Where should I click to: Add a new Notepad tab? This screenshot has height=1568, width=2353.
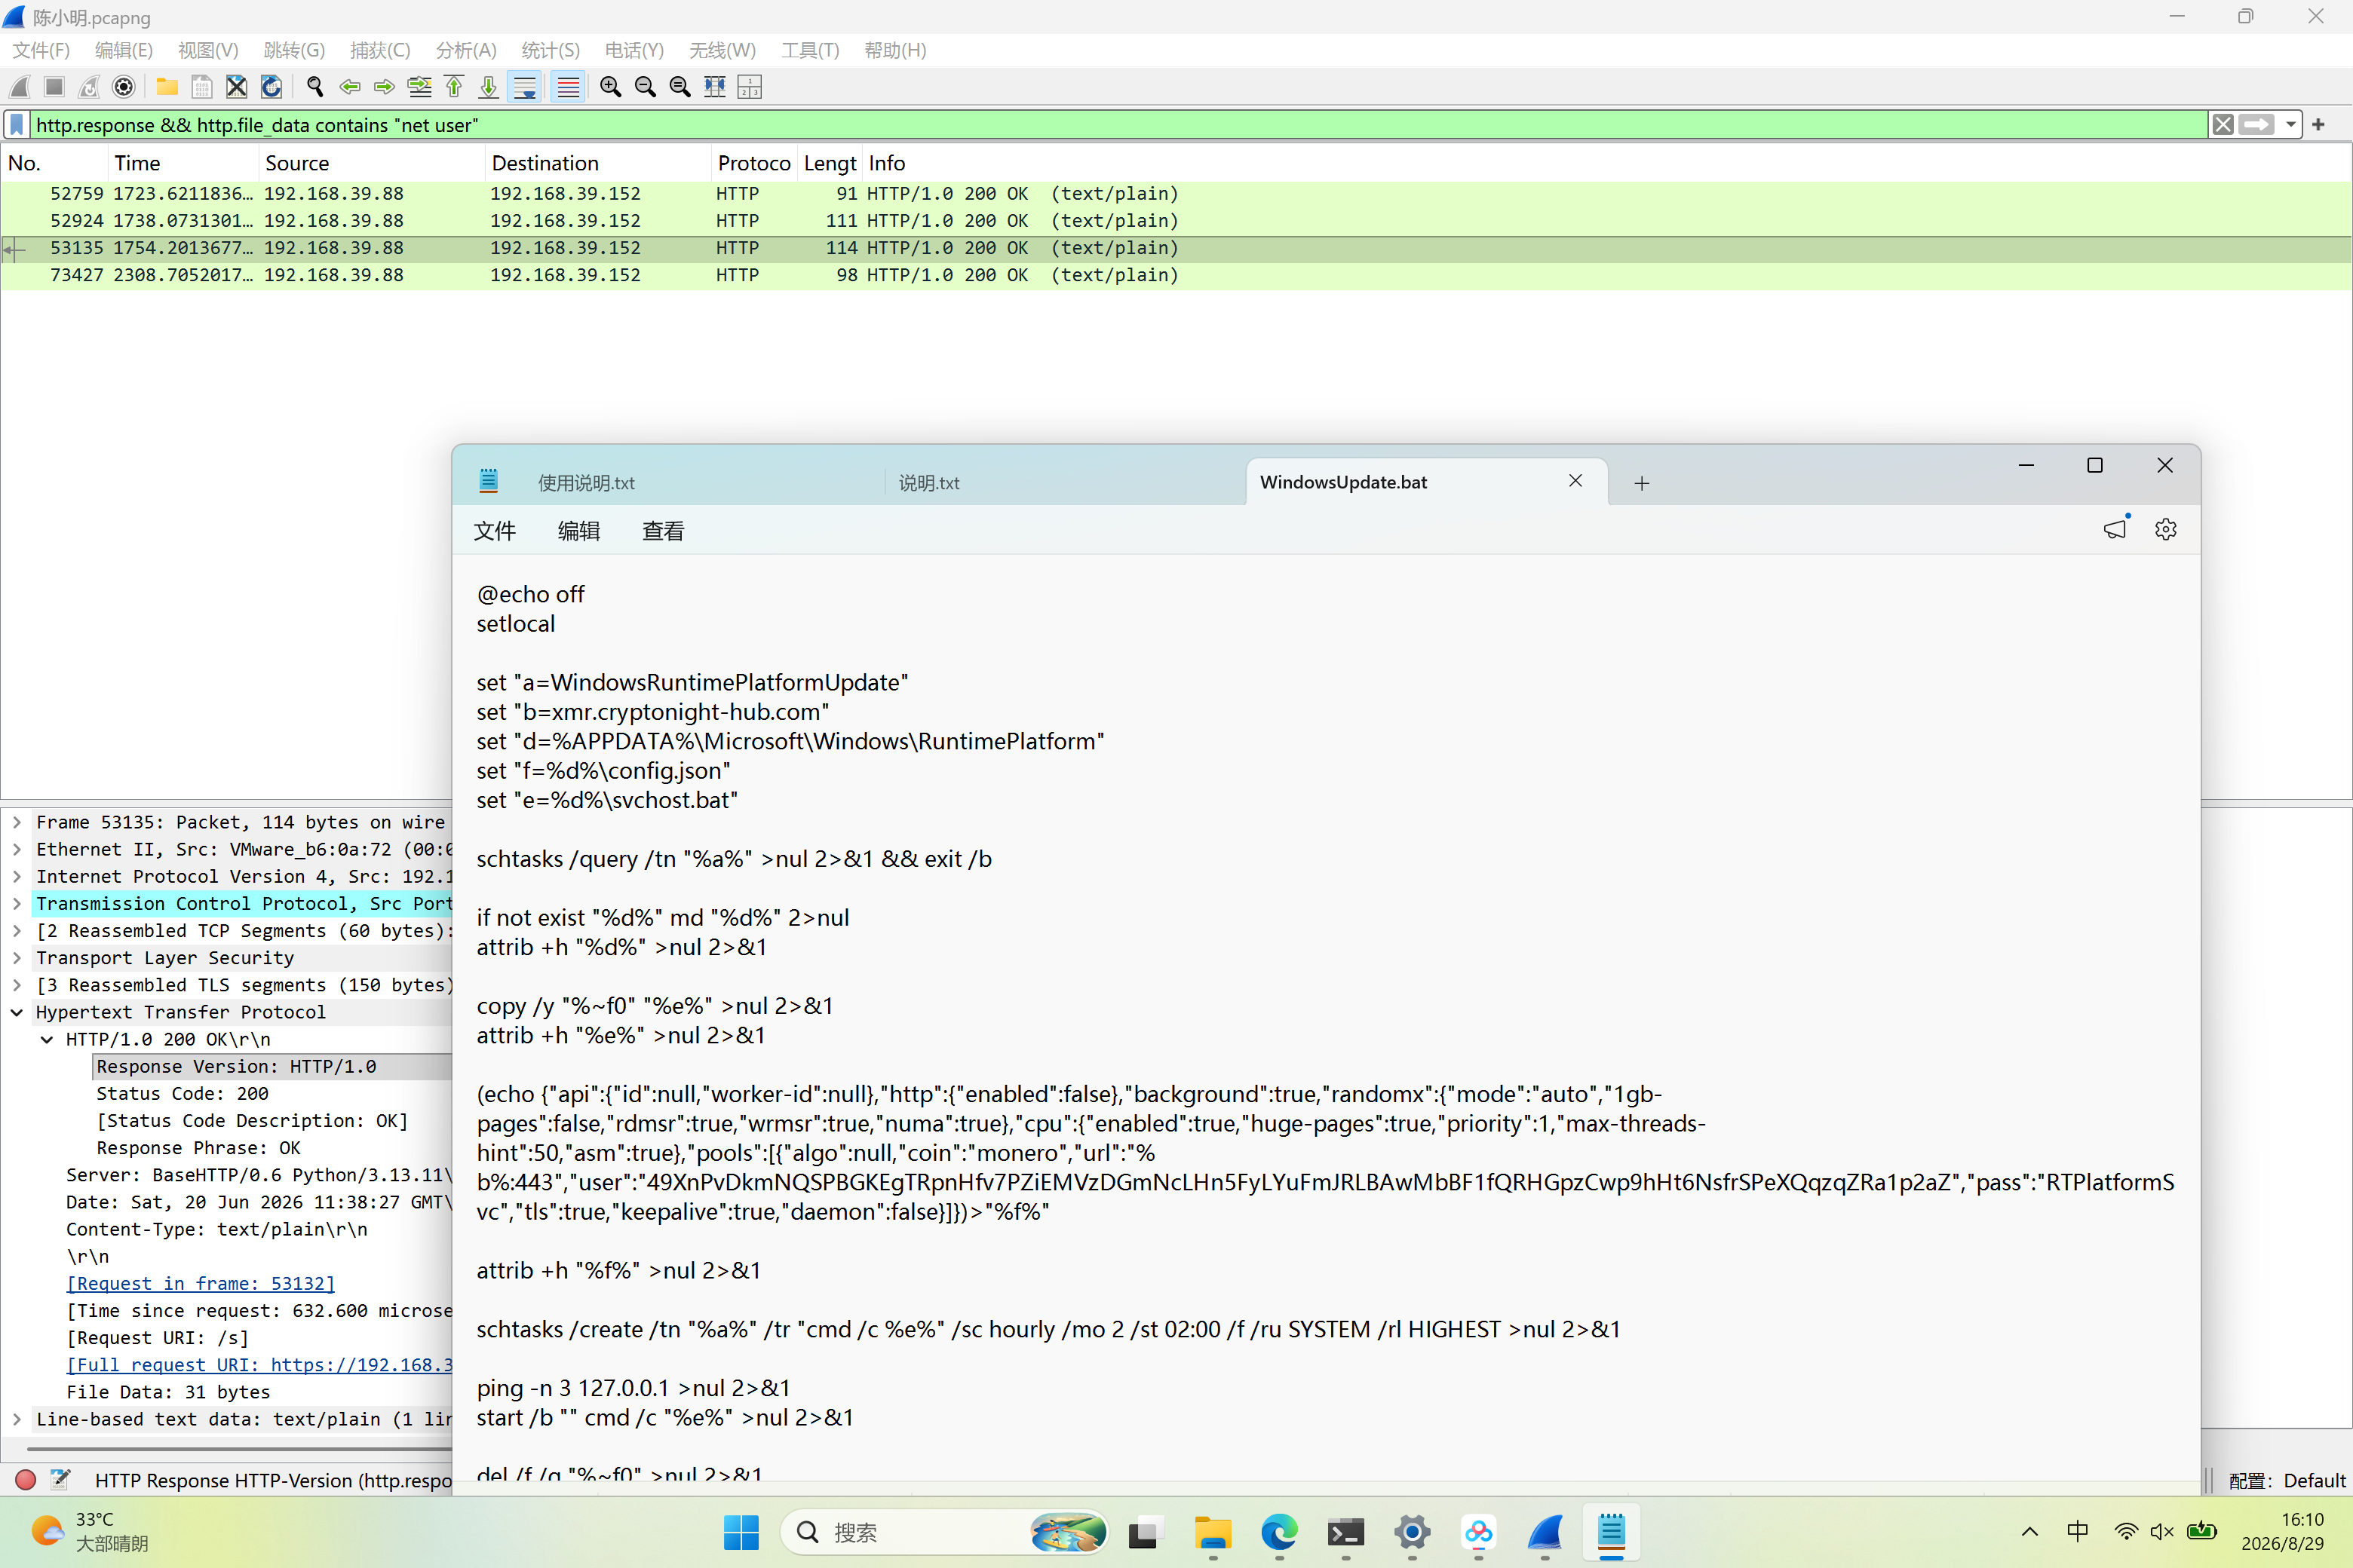pyautogui.click(x=1642, y=484)
